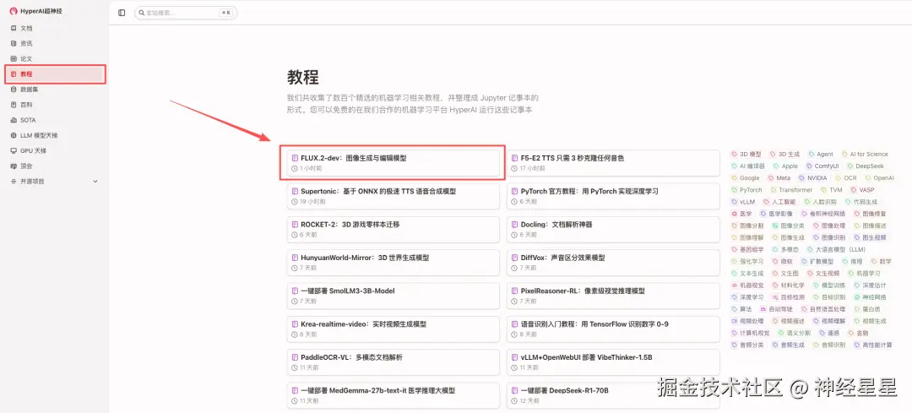Select the 自然语言处理 tag
This screenshot has height=413, width=912.
click(x=822, y=309)
